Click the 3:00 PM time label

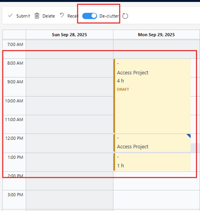(16, 194)
